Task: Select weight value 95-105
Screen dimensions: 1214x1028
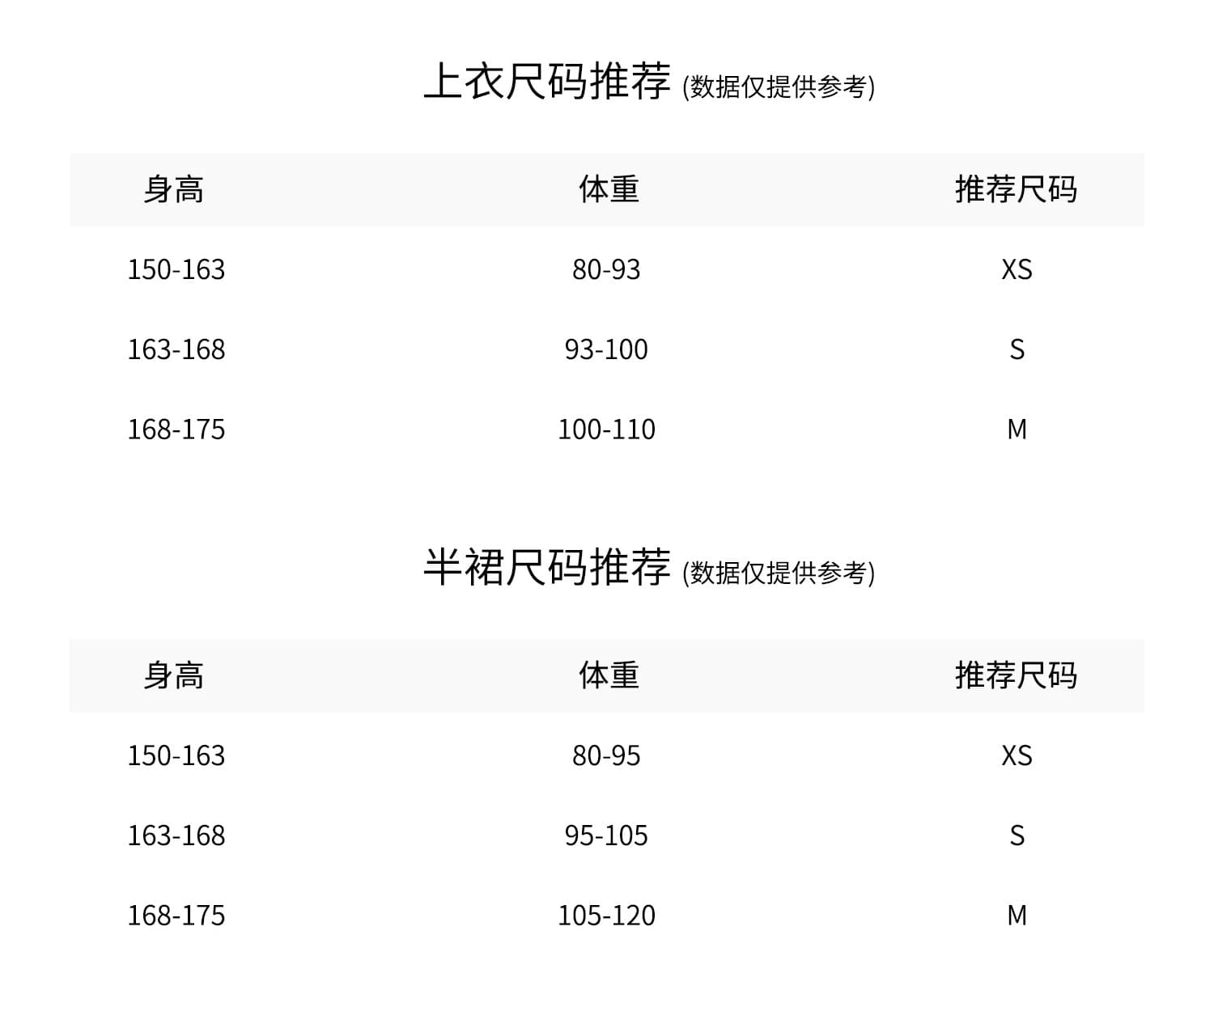Action: 606,836
